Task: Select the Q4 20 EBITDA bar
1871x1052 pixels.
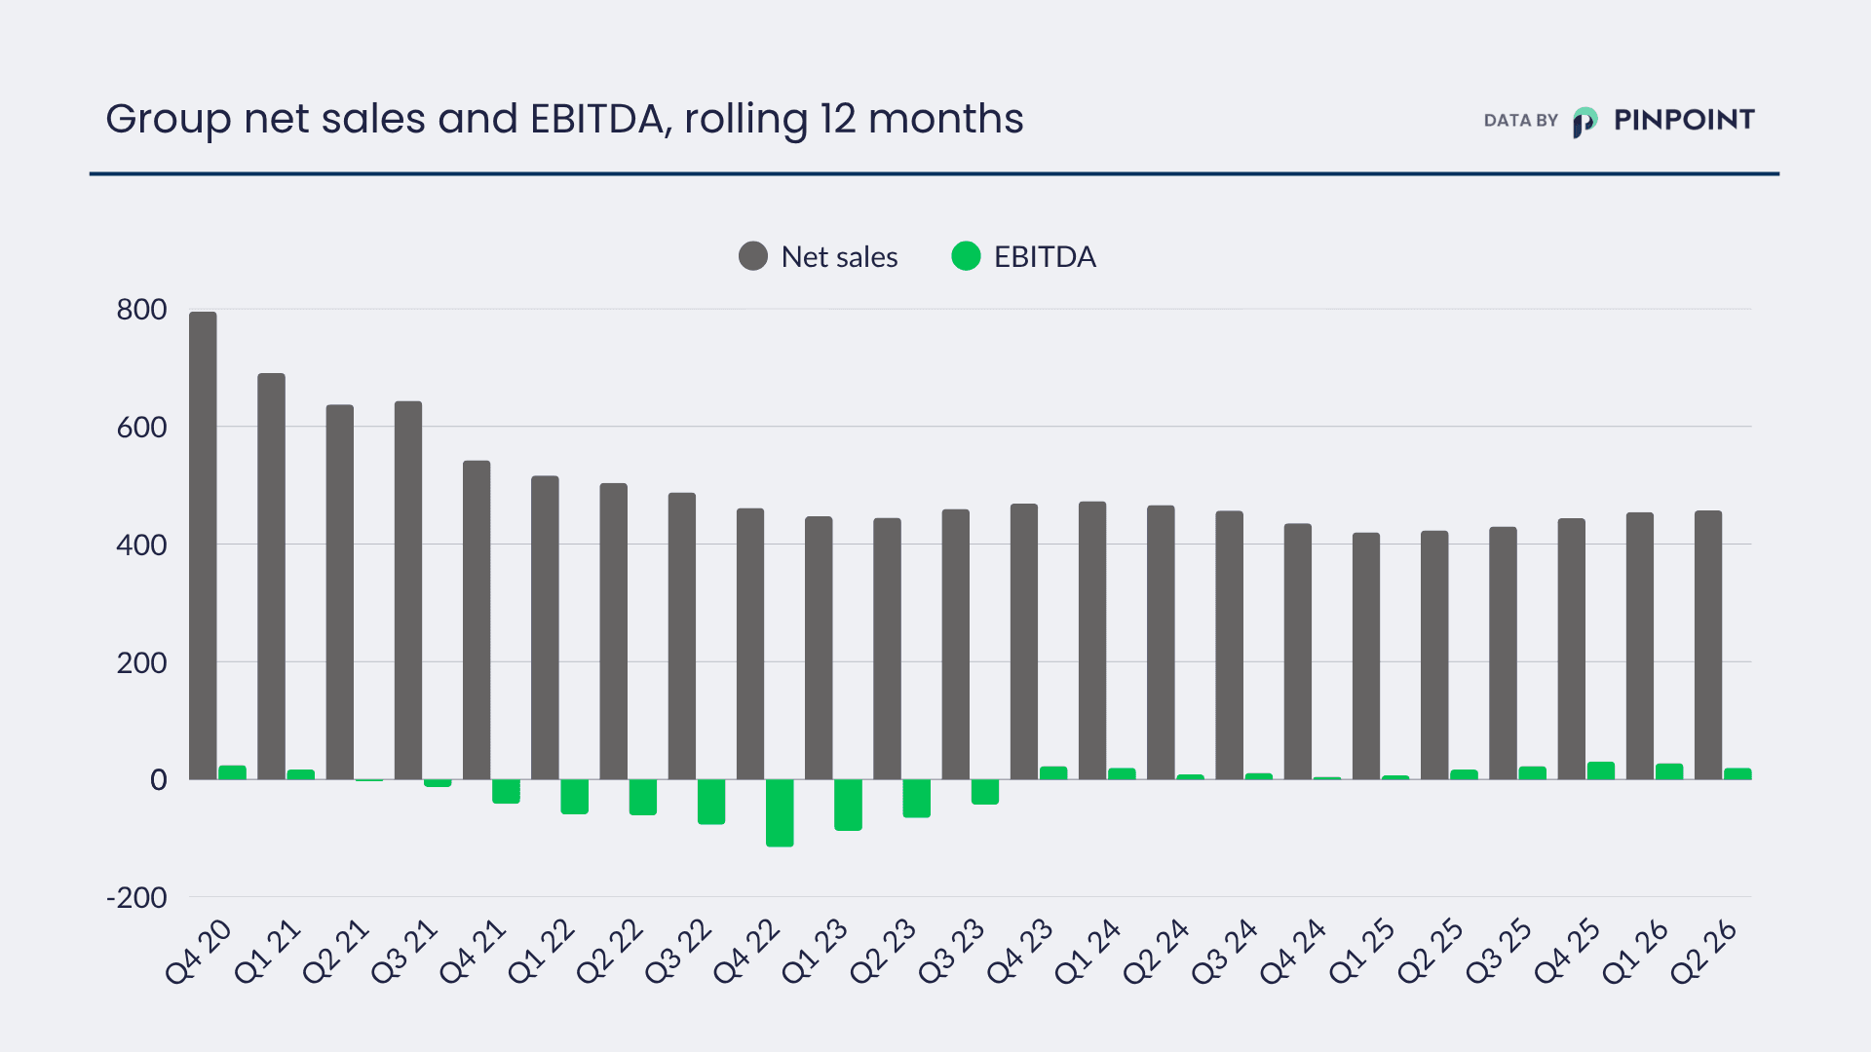Action: click(232, 772)
